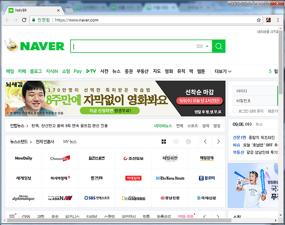Switch to the MY뉴스 tab

pyautogui.click(x=70, y=142)
